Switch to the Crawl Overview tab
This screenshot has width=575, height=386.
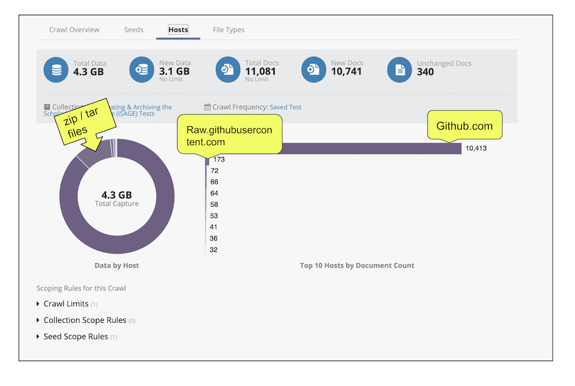tap(74, 30)
